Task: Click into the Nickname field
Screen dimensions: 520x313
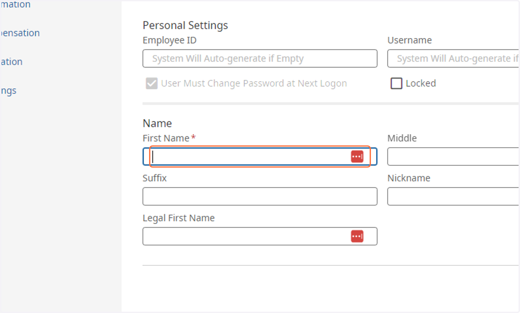Action: [453, 197]
